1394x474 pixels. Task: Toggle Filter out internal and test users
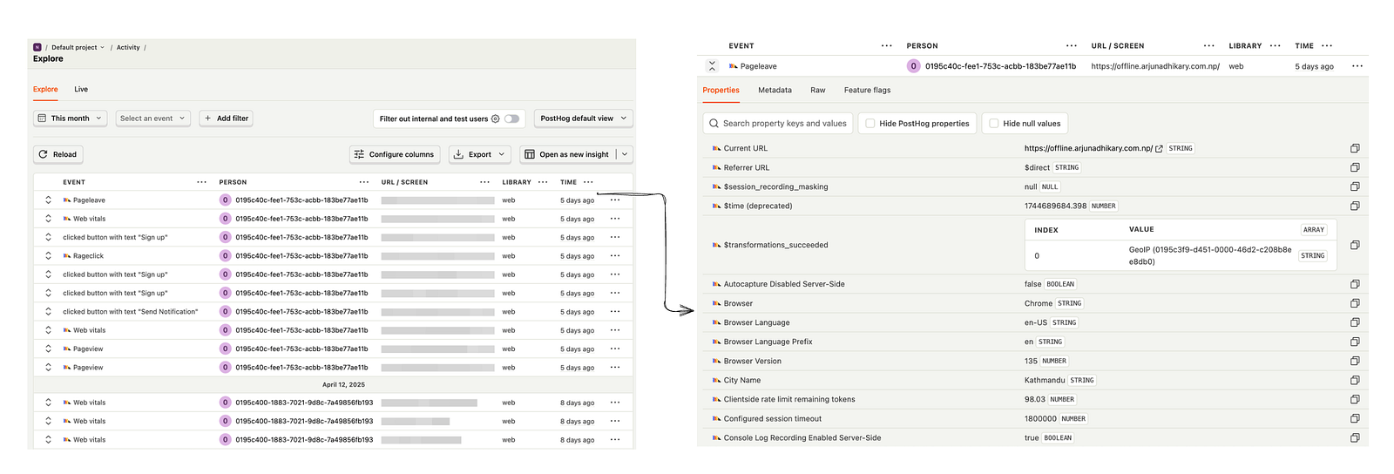pyautogui.click(x=511, y=118)
